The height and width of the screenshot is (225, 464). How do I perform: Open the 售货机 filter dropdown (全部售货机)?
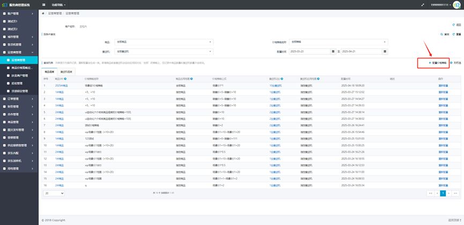point(164,52)
